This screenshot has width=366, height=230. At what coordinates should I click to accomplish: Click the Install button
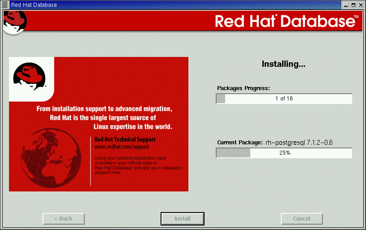click(x=182, y=219)
